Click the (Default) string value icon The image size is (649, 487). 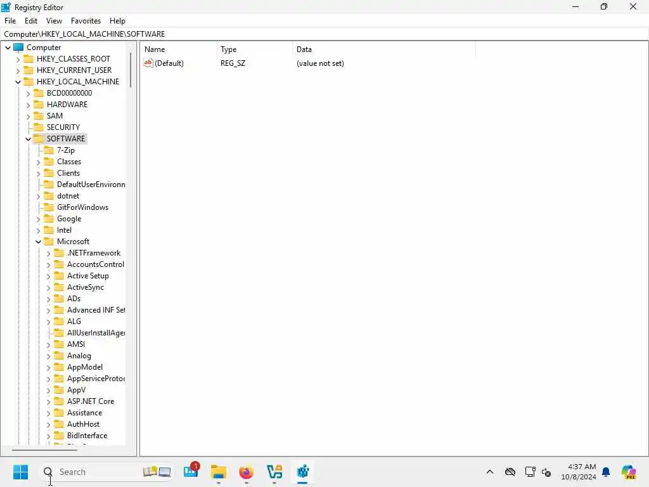pyautogui.click(x=148, y=63)
